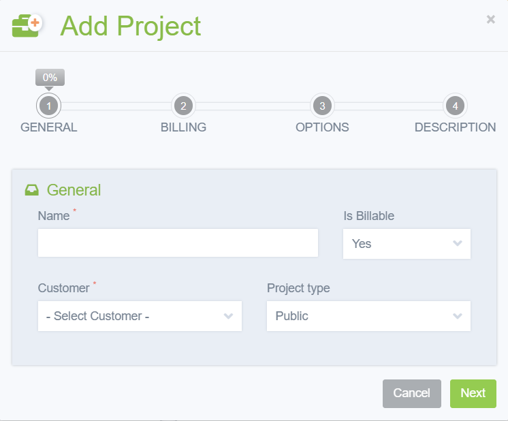Switch to the OPTIONS step label
Screen dimensions: 508x421
coord(322,127)
